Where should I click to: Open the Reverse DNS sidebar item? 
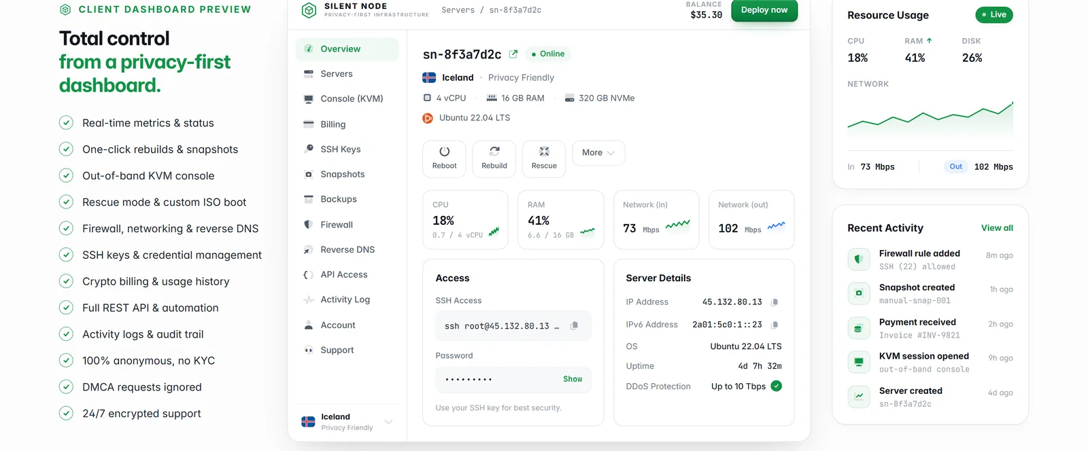click(347, 250)
